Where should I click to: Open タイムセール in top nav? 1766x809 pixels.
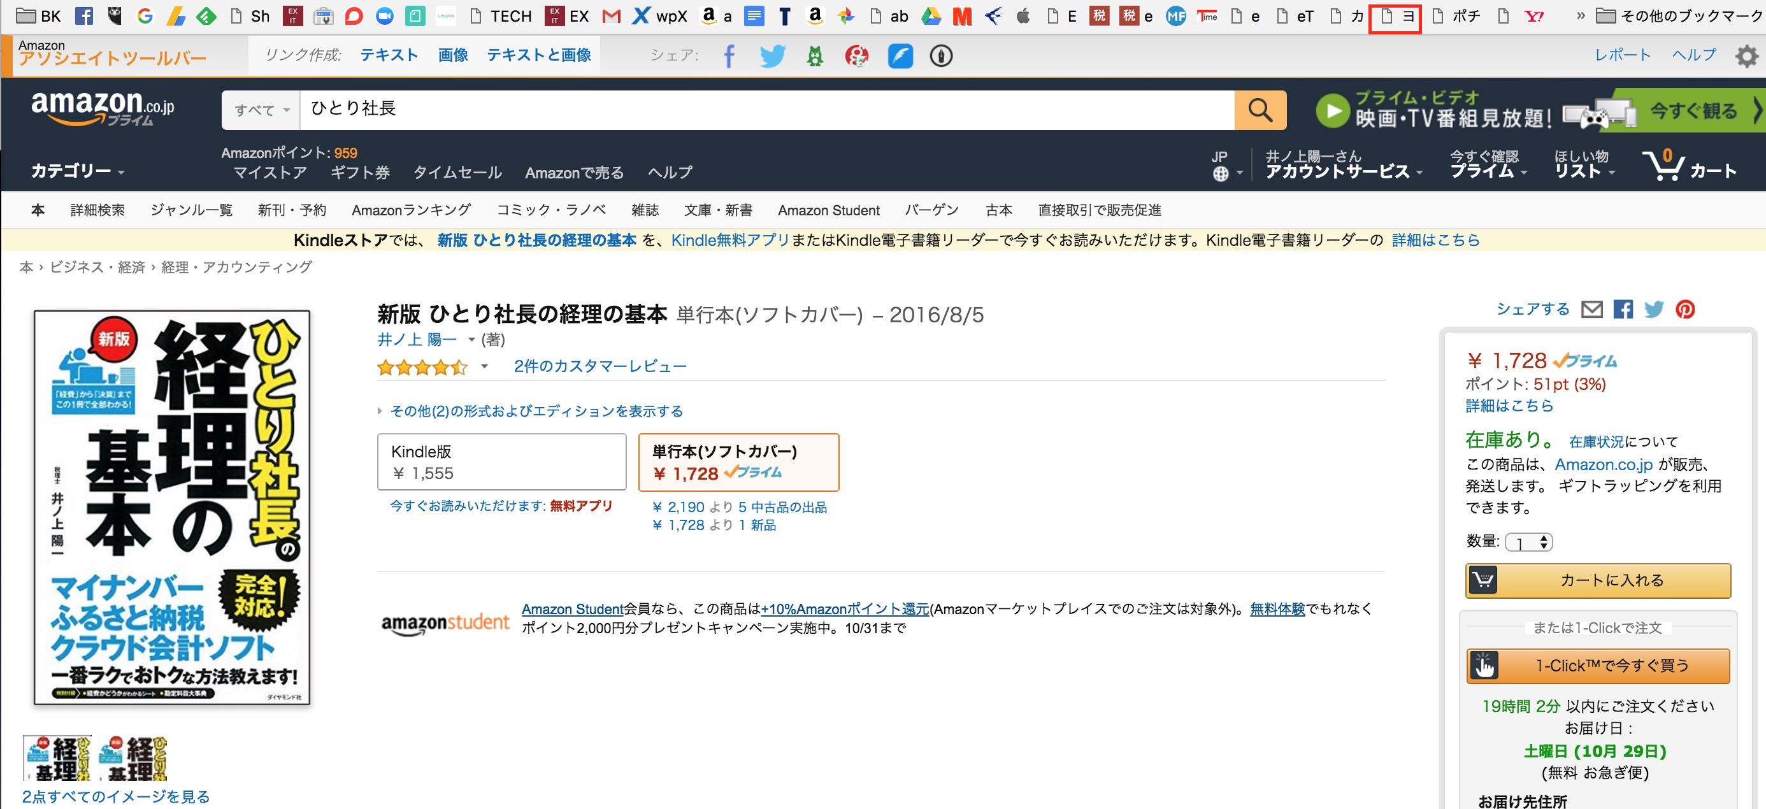(457, 172)
